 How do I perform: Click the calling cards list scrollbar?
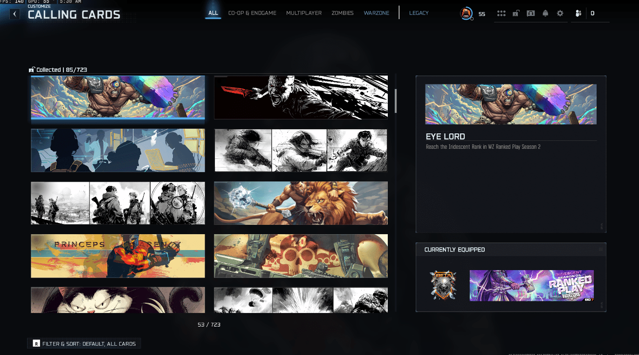point(396,101)
